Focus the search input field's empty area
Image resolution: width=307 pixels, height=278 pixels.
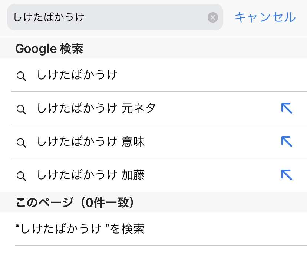click(145, 17)
